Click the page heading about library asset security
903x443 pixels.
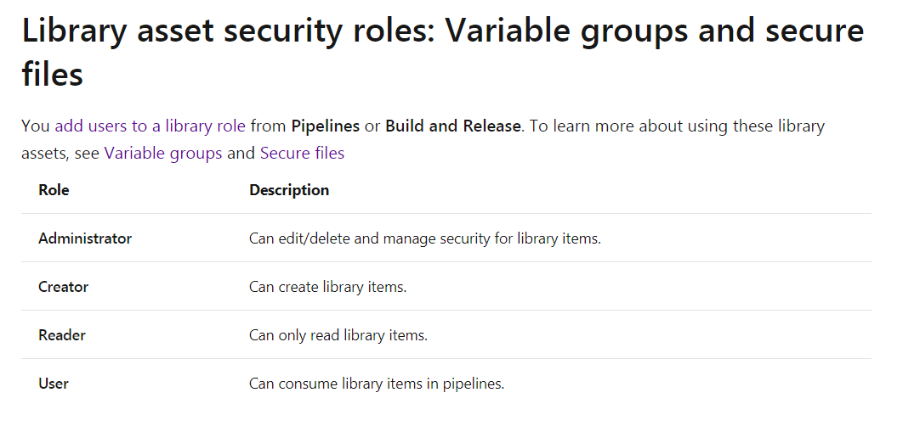443,53
